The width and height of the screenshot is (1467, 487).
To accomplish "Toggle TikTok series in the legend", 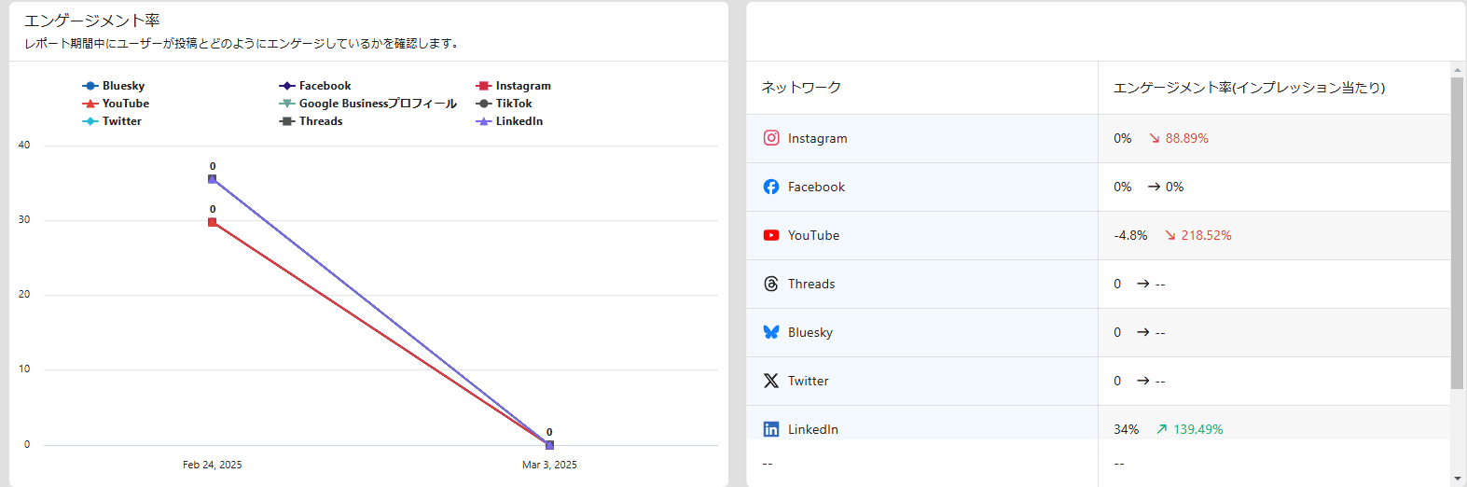I will (x=504, y=104).
